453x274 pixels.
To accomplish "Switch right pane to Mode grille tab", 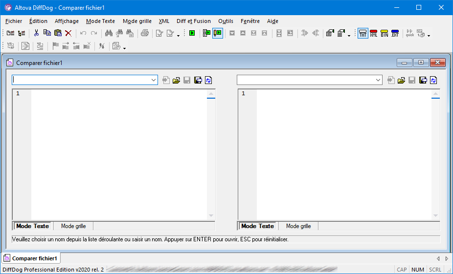I will point(298,226).
